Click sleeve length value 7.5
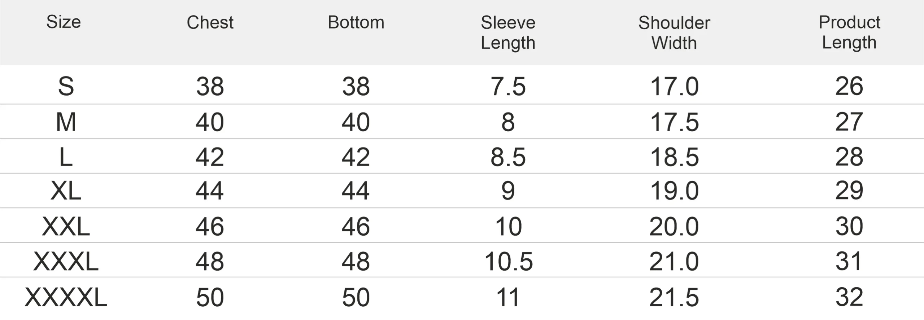 coord(508,87)
